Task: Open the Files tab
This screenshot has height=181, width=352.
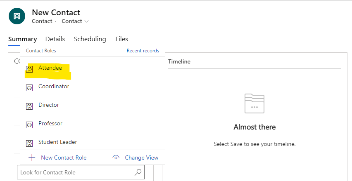Action: coord(121,39)
